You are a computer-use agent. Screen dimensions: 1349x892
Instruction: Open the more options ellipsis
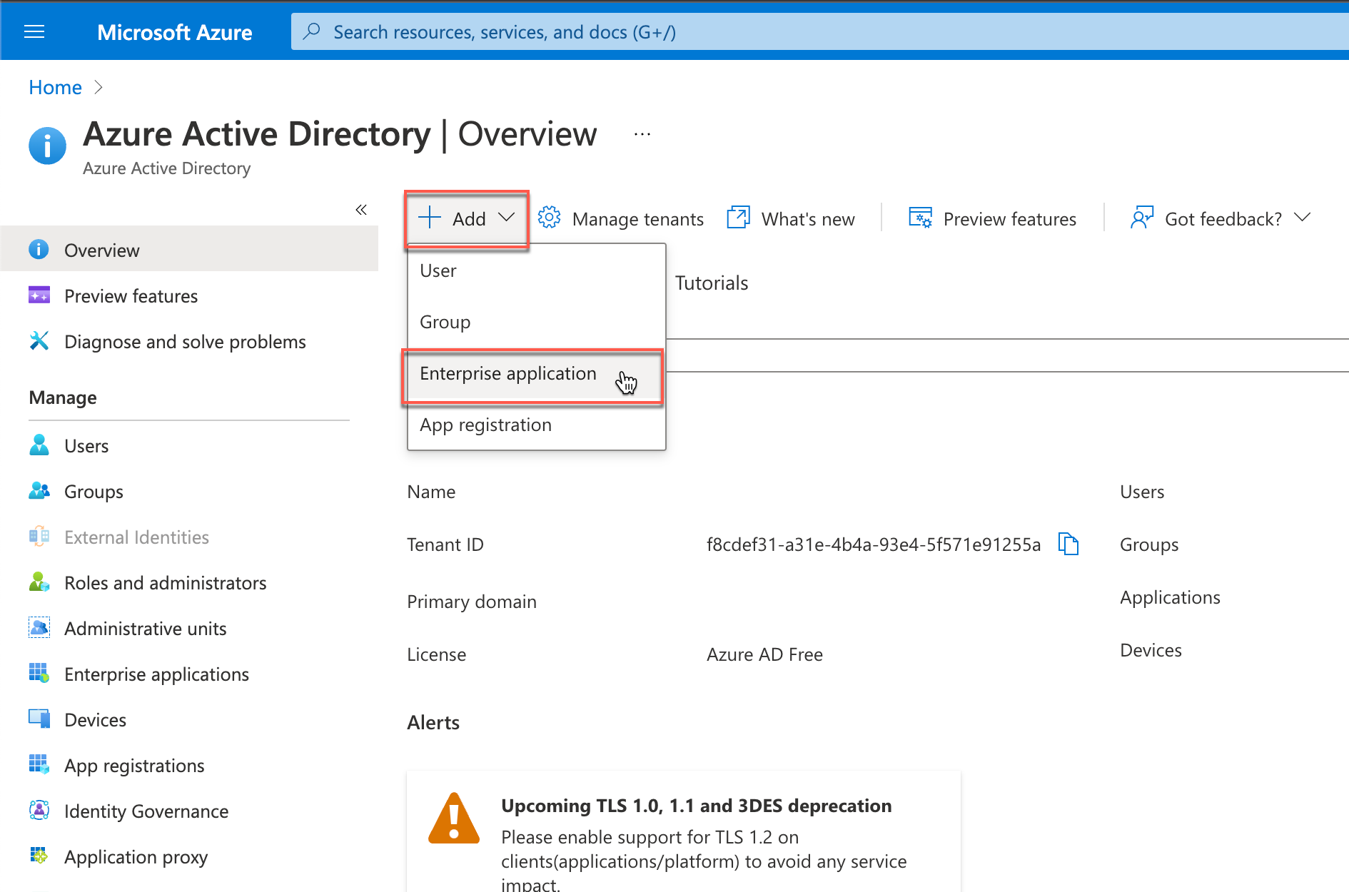642,134
